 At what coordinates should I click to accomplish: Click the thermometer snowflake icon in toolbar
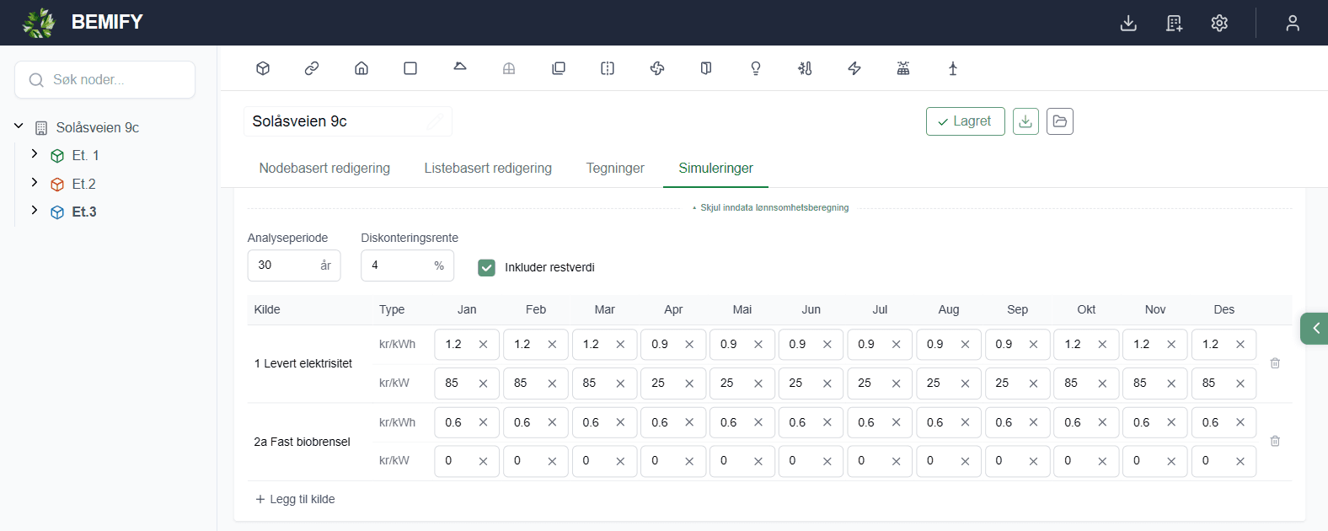click(805, 68)
